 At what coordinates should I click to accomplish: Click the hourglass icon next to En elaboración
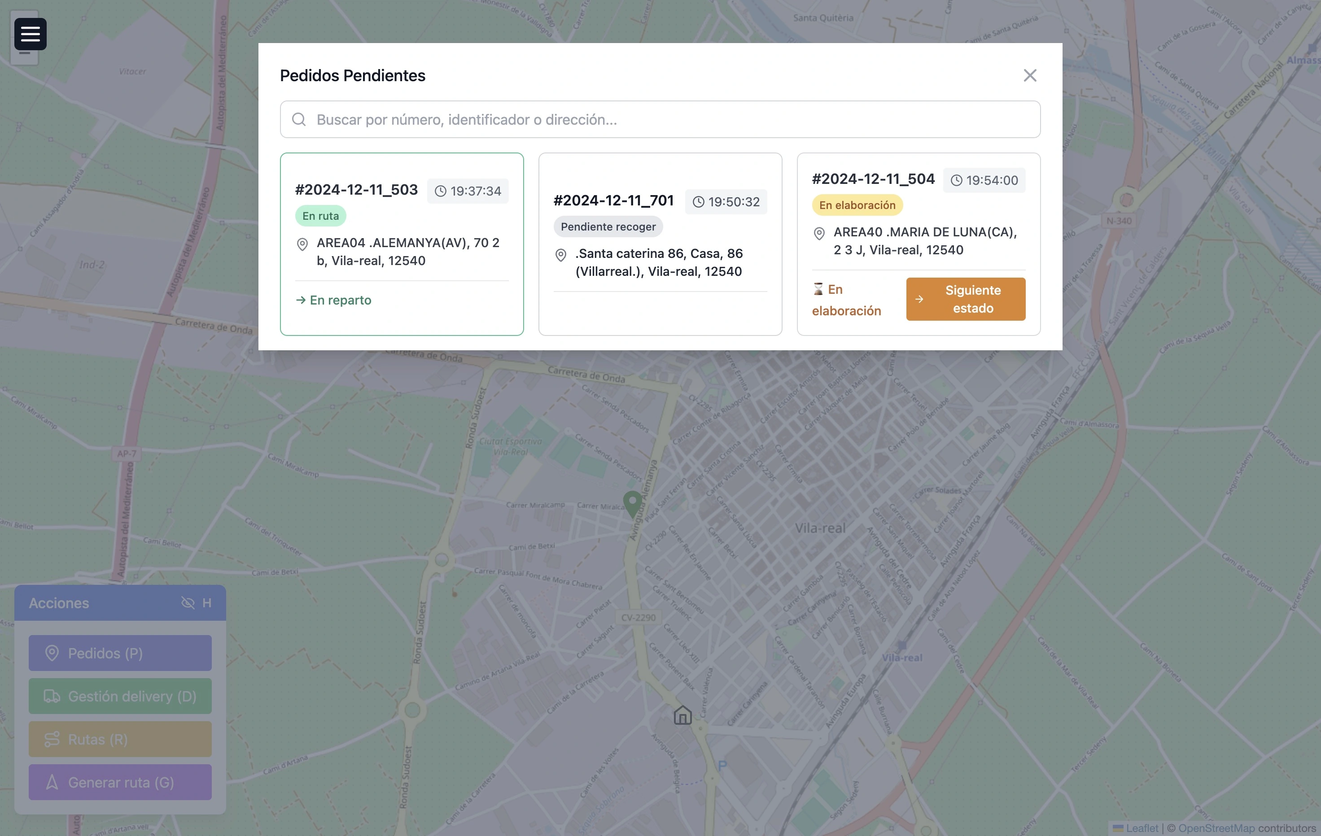[x=818, y=288]
